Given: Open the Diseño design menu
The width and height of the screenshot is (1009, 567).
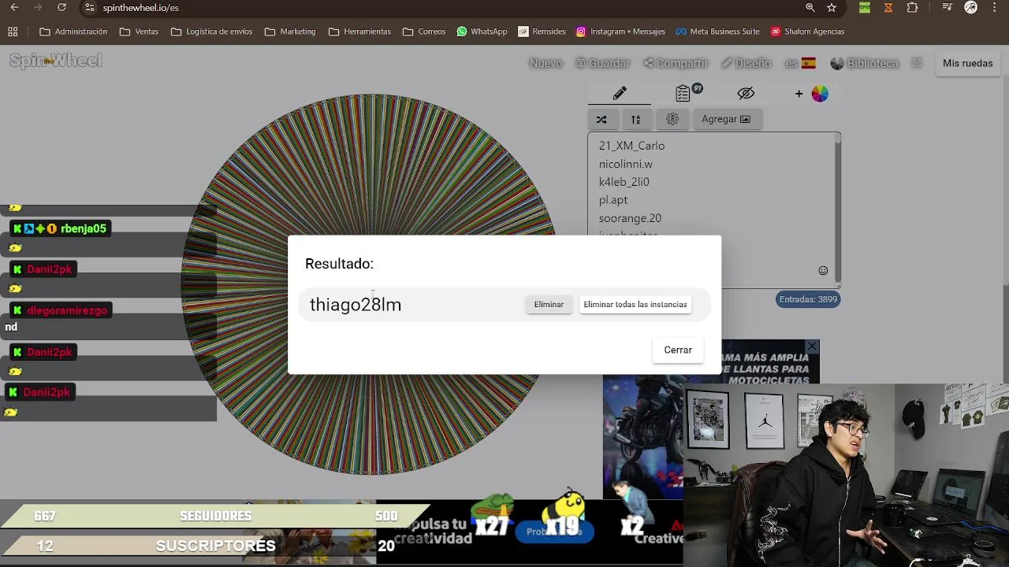Looking at the screenshot, I should coord(746,63).
